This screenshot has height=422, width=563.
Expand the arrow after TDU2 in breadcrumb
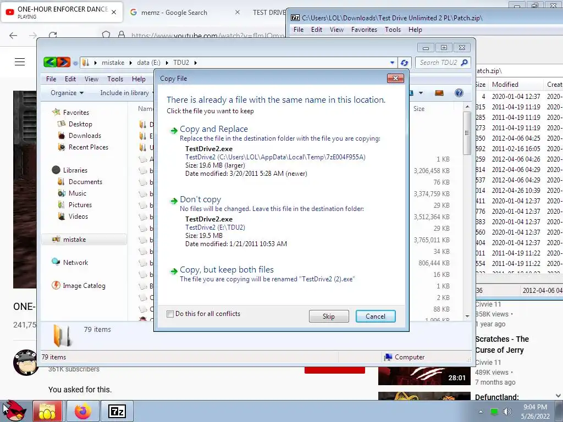point(195,63)
